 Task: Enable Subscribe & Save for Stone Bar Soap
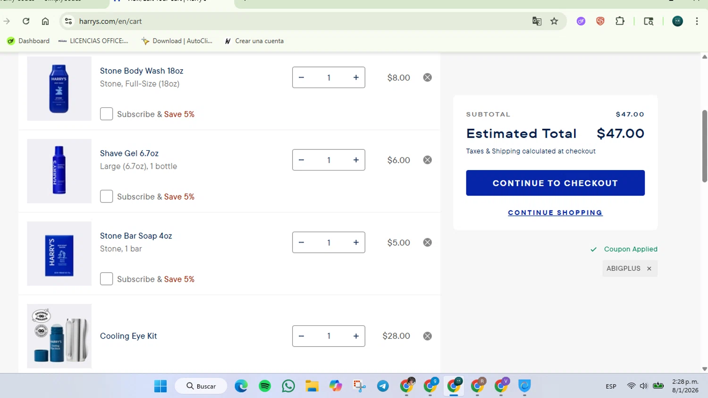click(x=106, y=279)
